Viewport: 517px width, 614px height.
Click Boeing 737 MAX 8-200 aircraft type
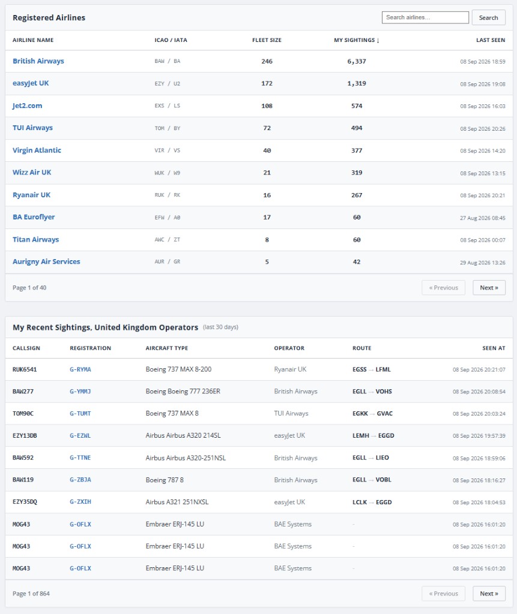click(178, 369)
